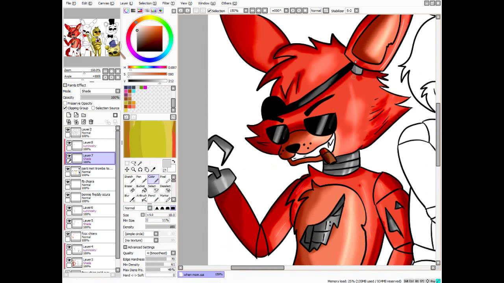This screenshot has width=504, height=283.
Task: Adjust the layer Opacity slider
Action: pos(100,97)
